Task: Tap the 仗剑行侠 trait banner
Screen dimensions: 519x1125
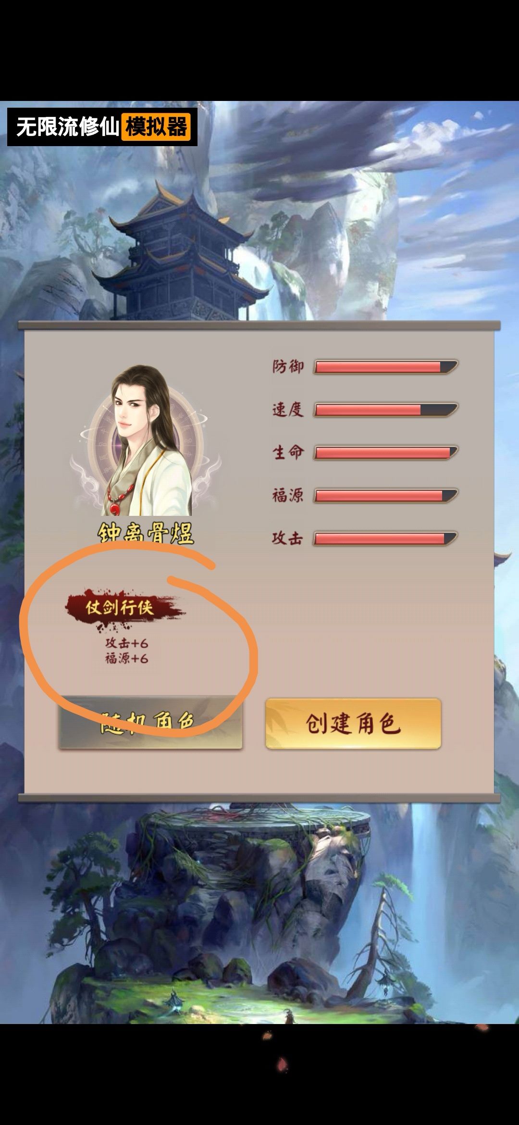Action: click(x=124, y=607)
